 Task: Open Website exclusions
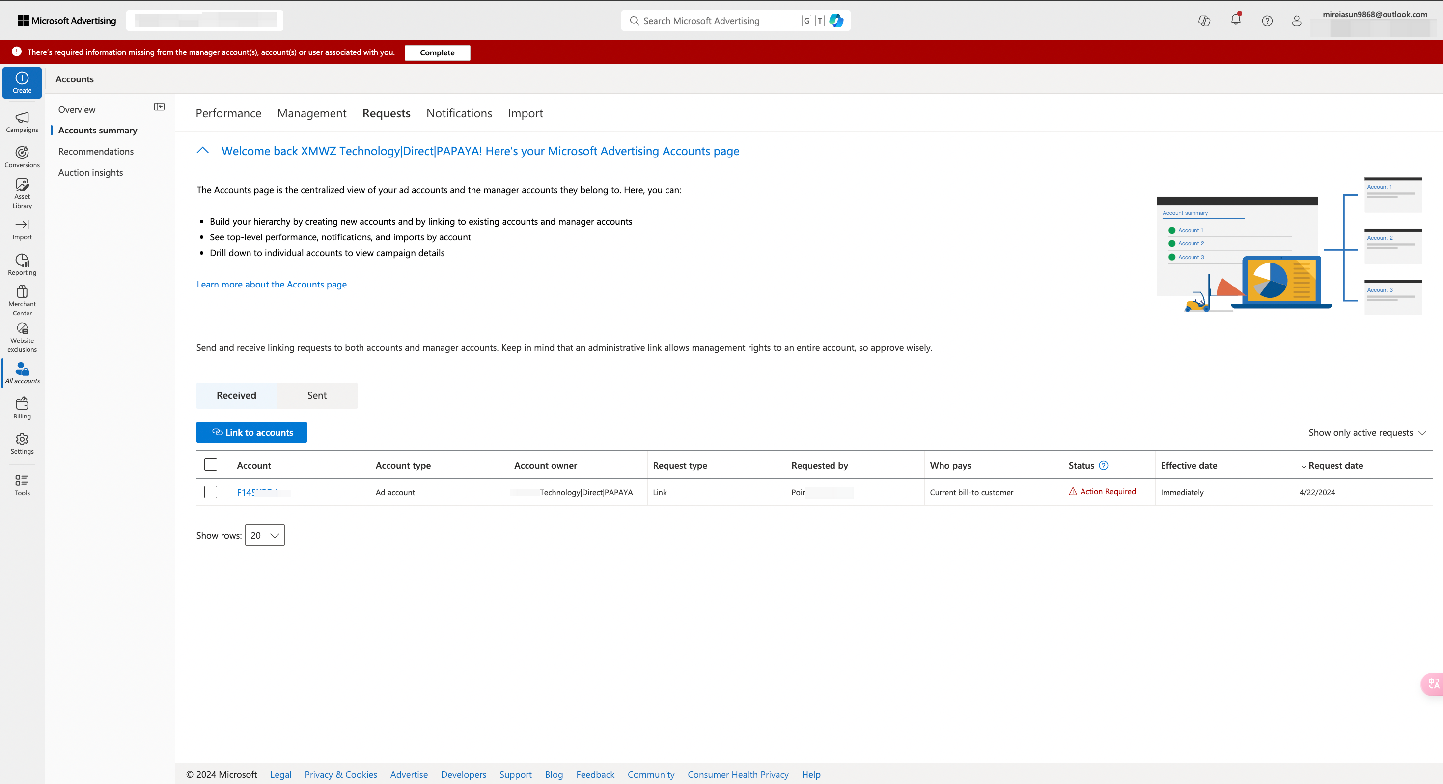point(22,337)
